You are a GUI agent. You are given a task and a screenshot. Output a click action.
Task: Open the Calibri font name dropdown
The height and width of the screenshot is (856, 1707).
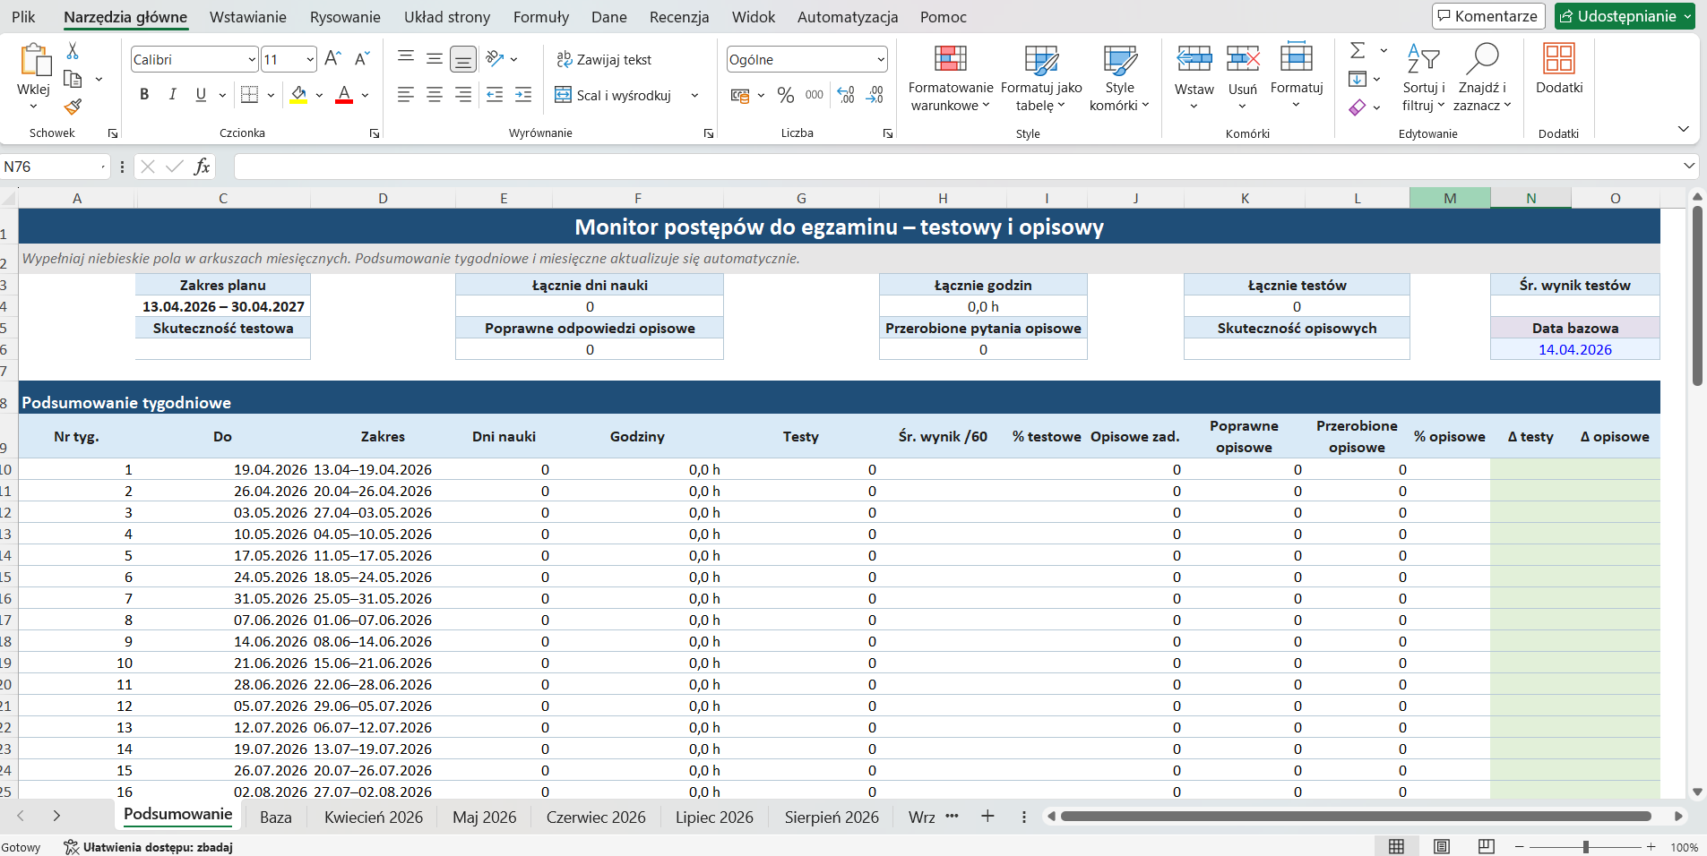click(x=252, y=60)
